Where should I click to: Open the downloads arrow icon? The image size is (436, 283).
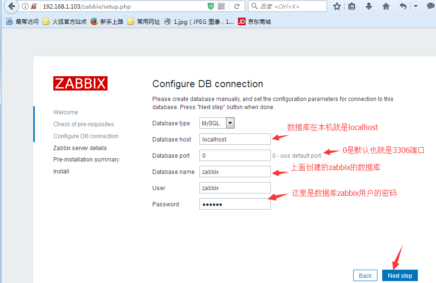pyautogui.click(x=368, y=6)
